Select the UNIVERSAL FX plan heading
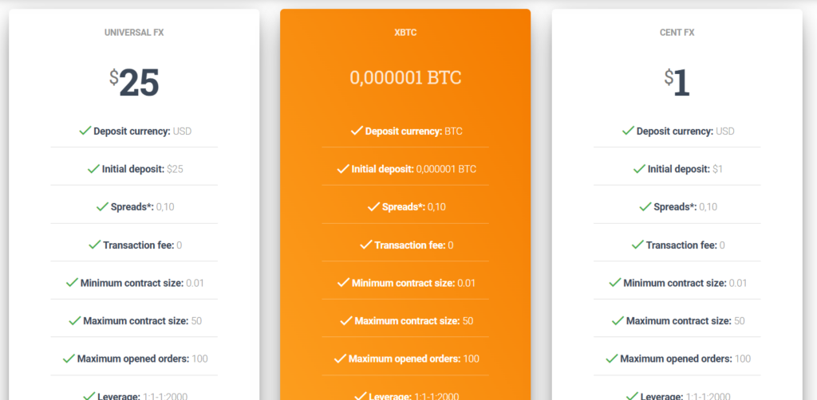This screenshot has height=400, width=817. tap(134, 33)
